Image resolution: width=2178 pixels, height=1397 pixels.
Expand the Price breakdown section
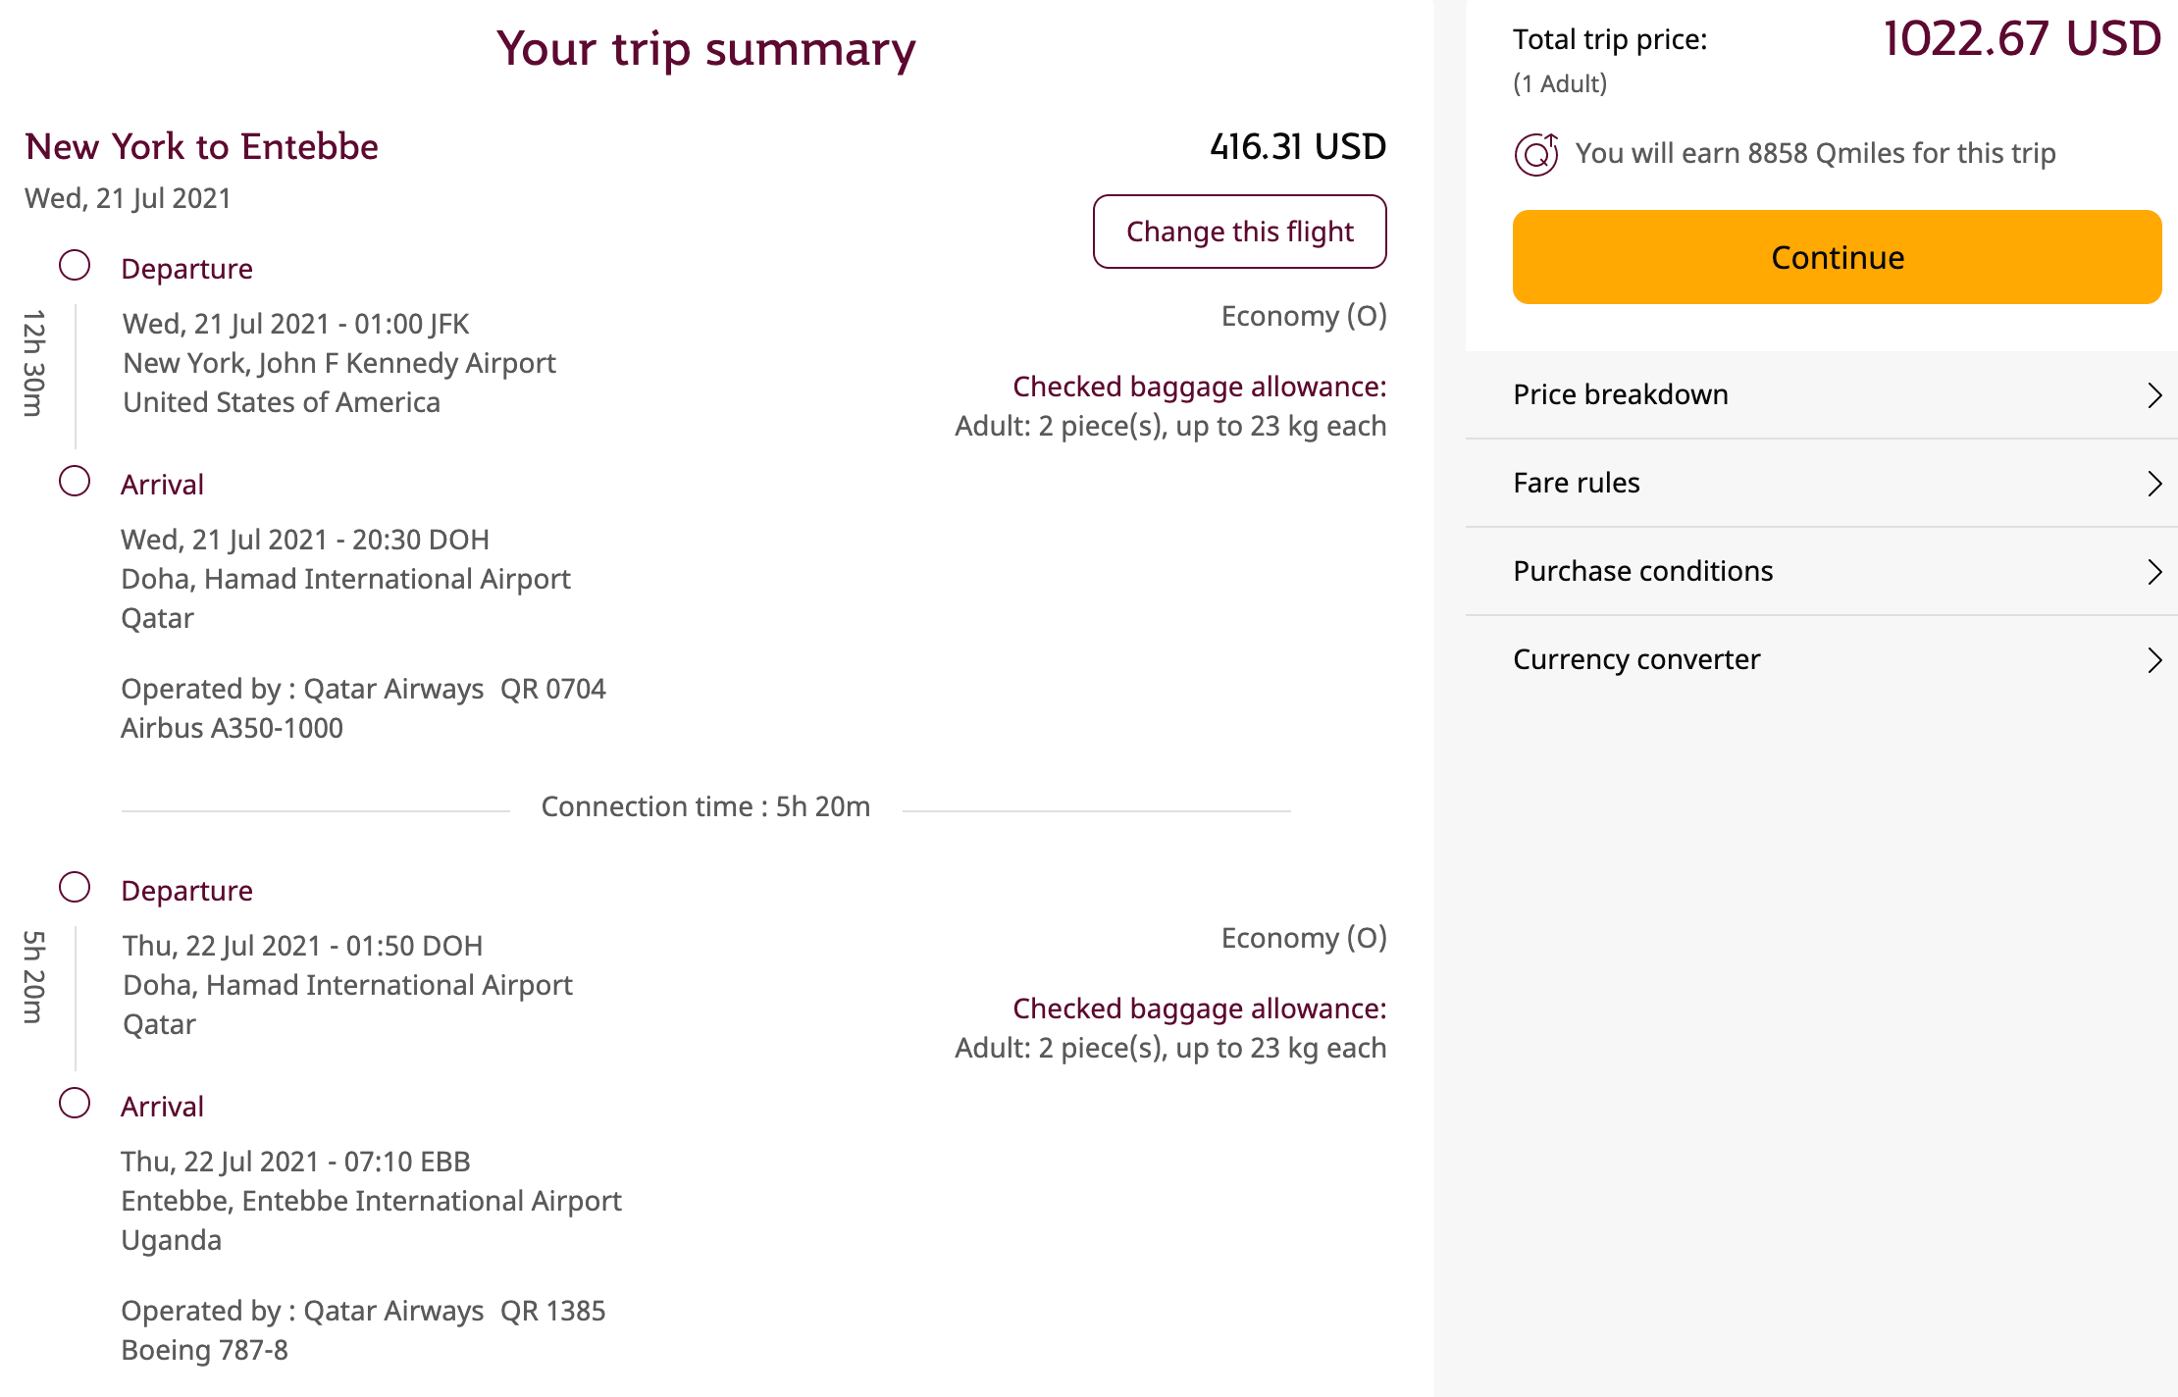coord(1621,394)
